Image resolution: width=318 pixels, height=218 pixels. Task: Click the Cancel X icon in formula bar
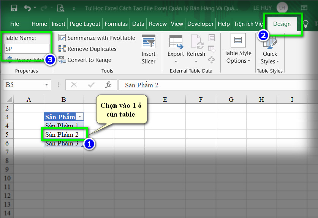coord(74,85)
